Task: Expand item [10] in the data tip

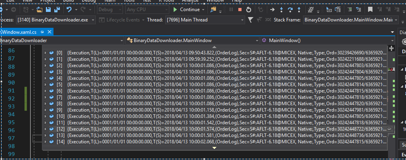Action: tap(46, 116)
